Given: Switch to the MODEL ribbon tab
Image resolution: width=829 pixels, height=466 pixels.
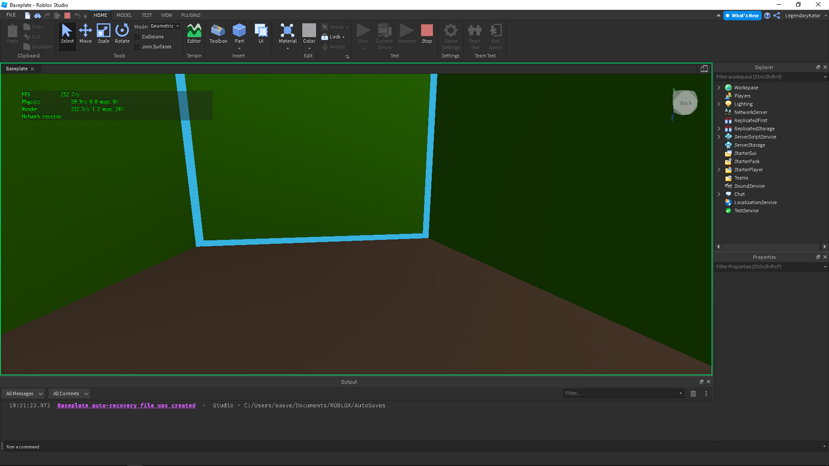Looking at the screenshot, I should [x=124, y=15].
